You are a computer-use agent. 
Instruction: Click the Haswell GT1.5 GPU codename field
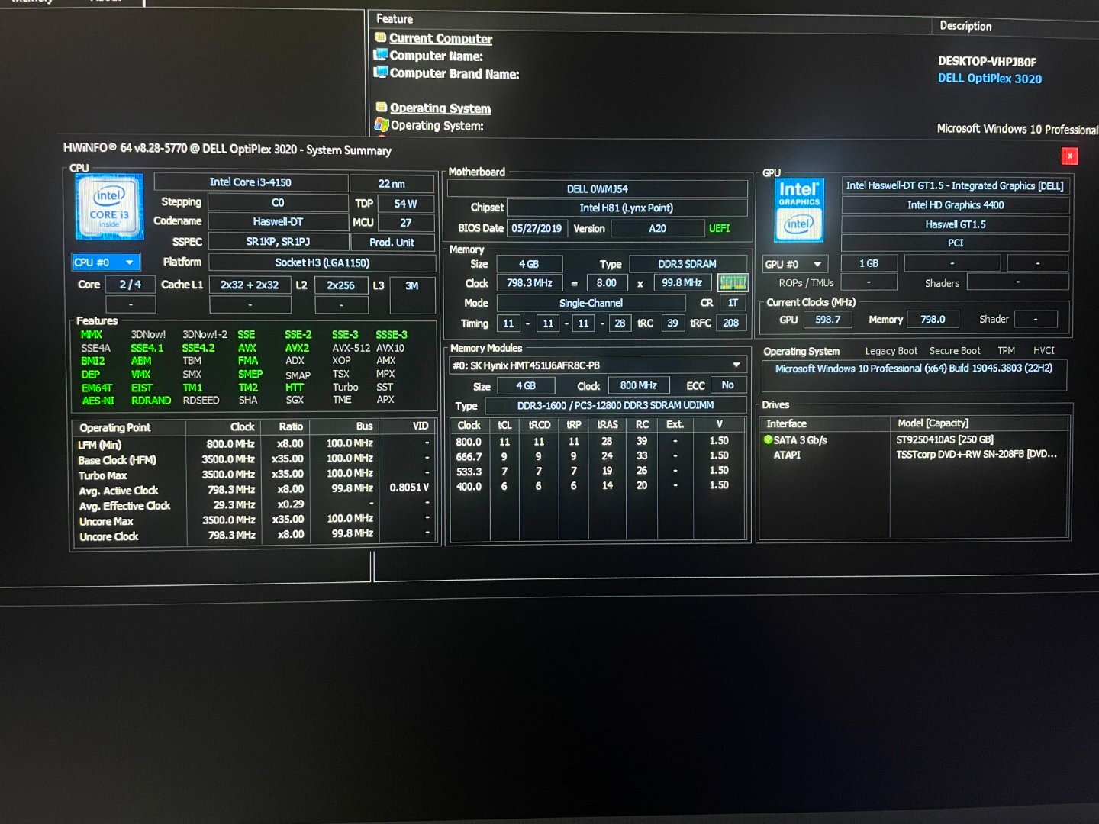coord(956,224)
